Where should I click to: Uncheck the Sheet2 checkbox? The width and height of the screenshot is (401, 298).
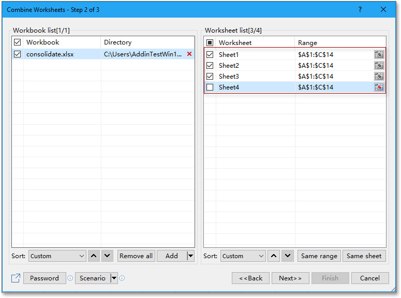pos(210,65)
